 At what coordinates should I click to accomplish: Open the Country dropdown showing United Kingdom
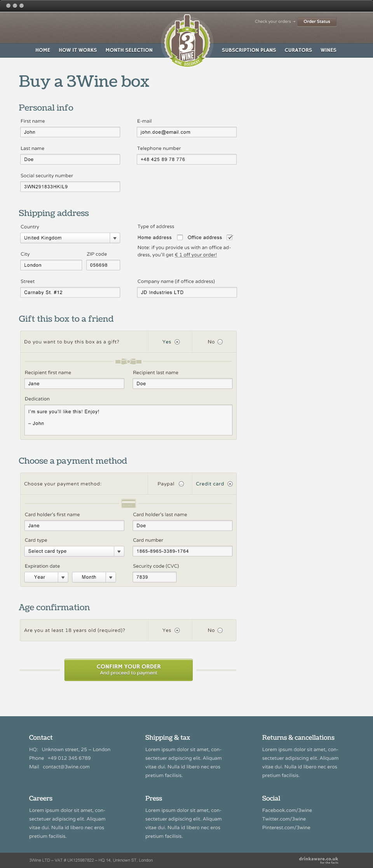click(70, 238)
